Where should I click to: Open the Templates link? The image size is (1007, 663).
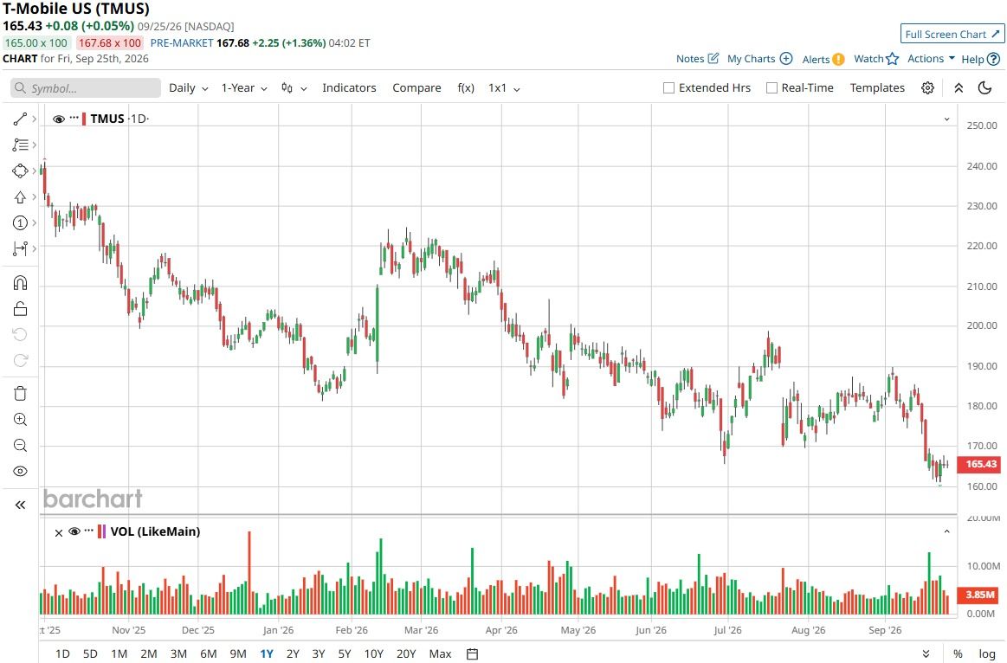click(877, 88)
